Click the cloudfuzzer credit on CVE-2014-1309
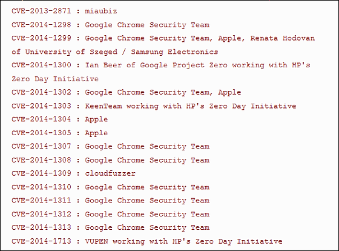The width and height of the screenshot is (339, 251). 110,173
